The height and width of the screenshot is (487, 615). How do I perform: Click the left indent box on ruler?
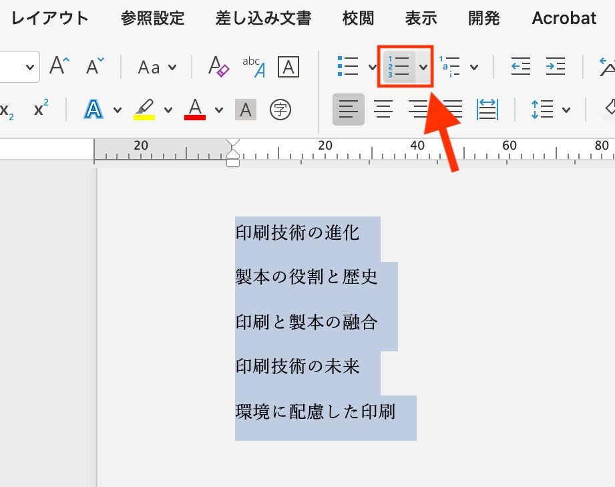(x=233, y=162)
